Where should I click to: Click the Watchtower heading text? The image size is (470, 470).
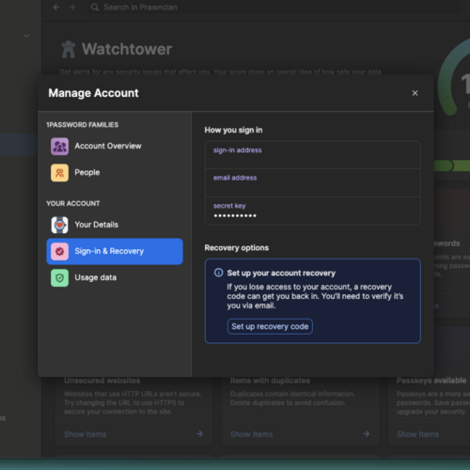(x=127, y=49)
